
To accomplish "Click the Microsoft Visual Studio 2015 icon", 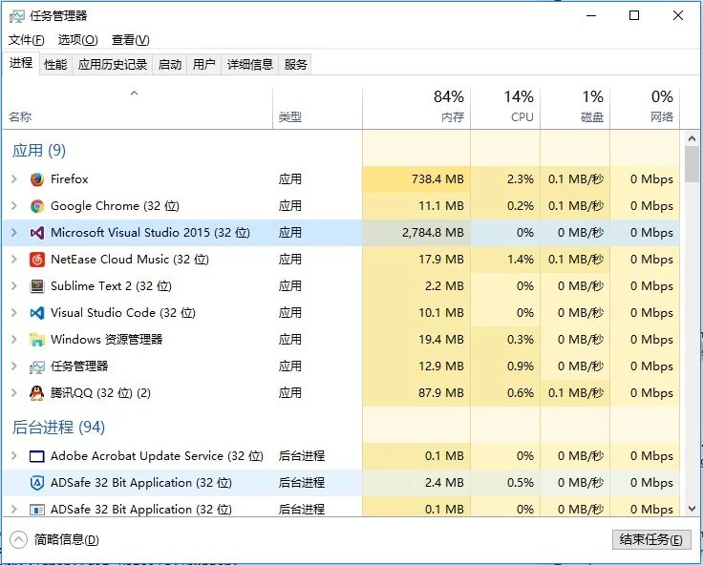I will pyautogui.click(x=36, y=233).
